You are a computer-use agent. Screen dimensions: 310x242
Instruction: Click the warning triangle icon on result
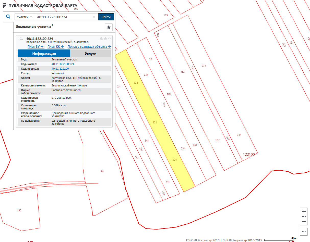point(101,39)
